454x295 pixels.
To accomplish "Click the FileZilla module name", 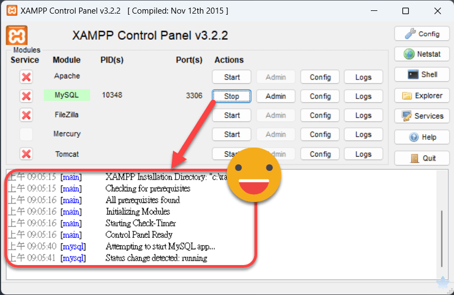I will coord(66,115).
